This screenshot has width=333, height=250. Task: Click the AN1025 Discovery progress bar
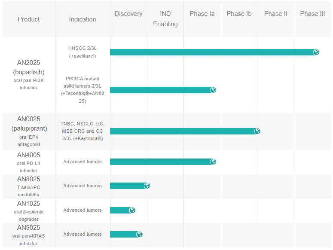[x=120, y=210]
